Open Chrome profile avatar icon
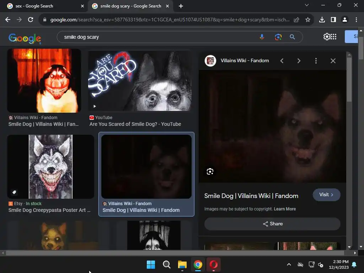 coord(345,20)
